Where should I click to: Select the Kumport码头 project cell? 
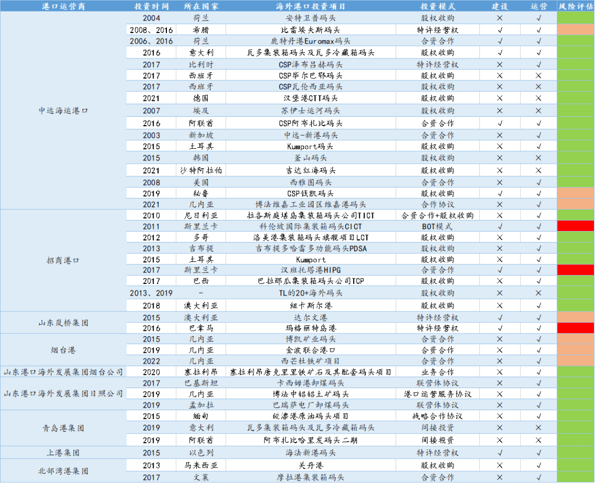click(x=311, y=146)
